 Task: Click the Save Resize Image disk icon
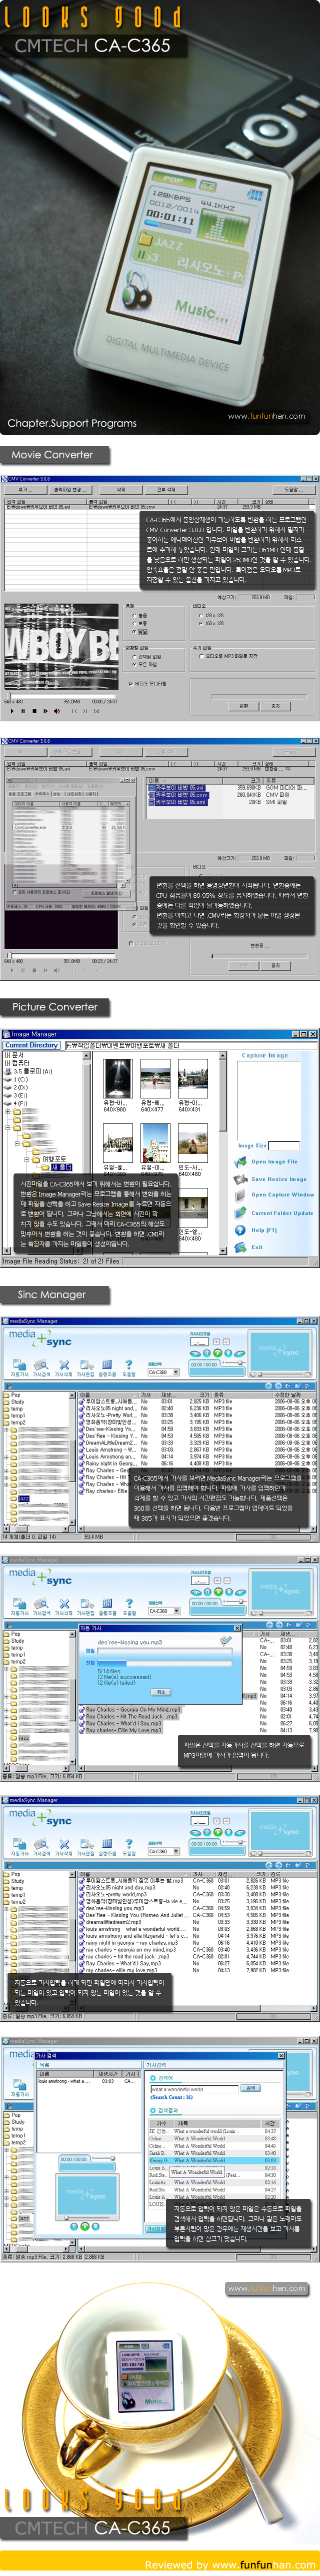(241, 1179)
